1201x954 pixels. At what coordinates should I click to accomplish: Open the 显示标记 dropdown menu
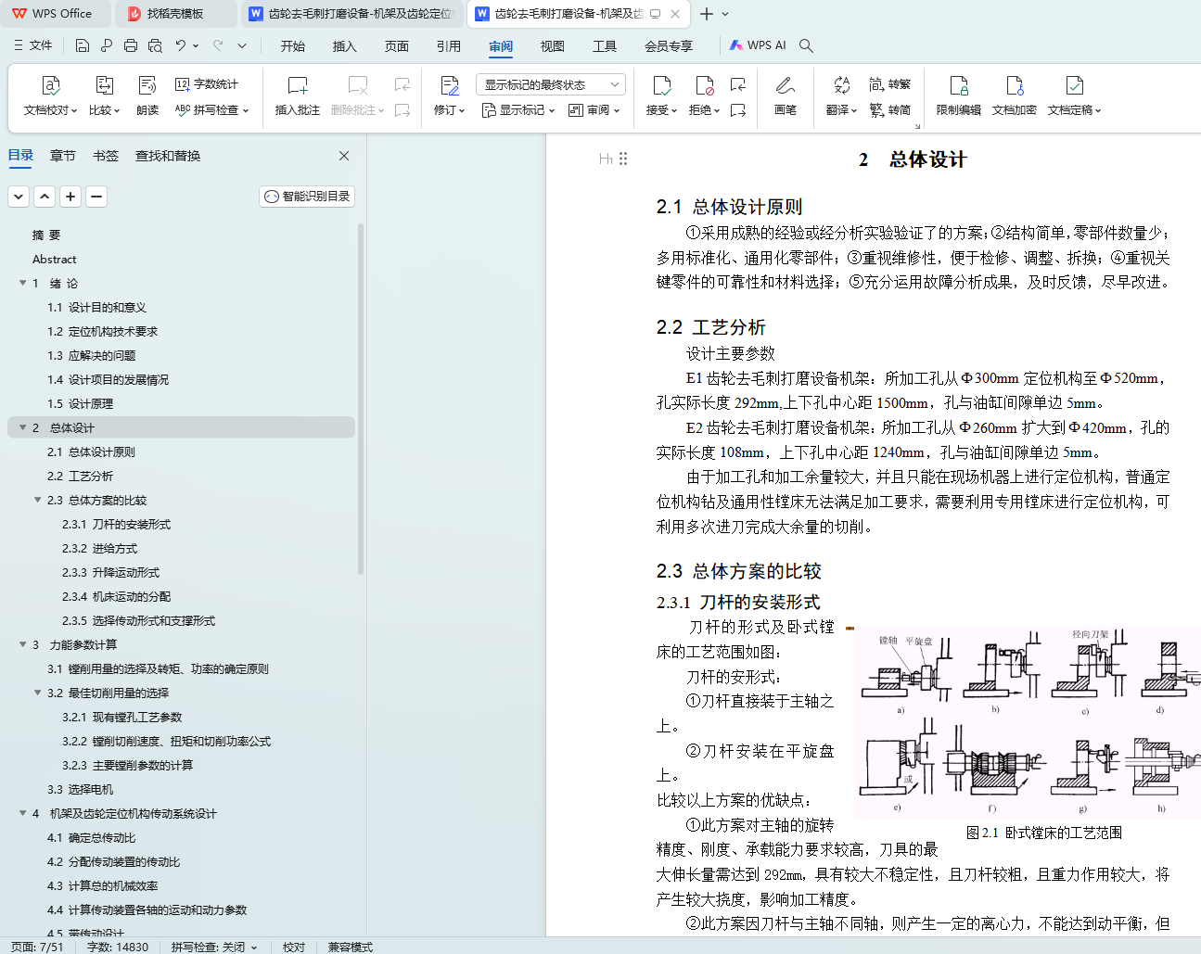pos(518,110)
